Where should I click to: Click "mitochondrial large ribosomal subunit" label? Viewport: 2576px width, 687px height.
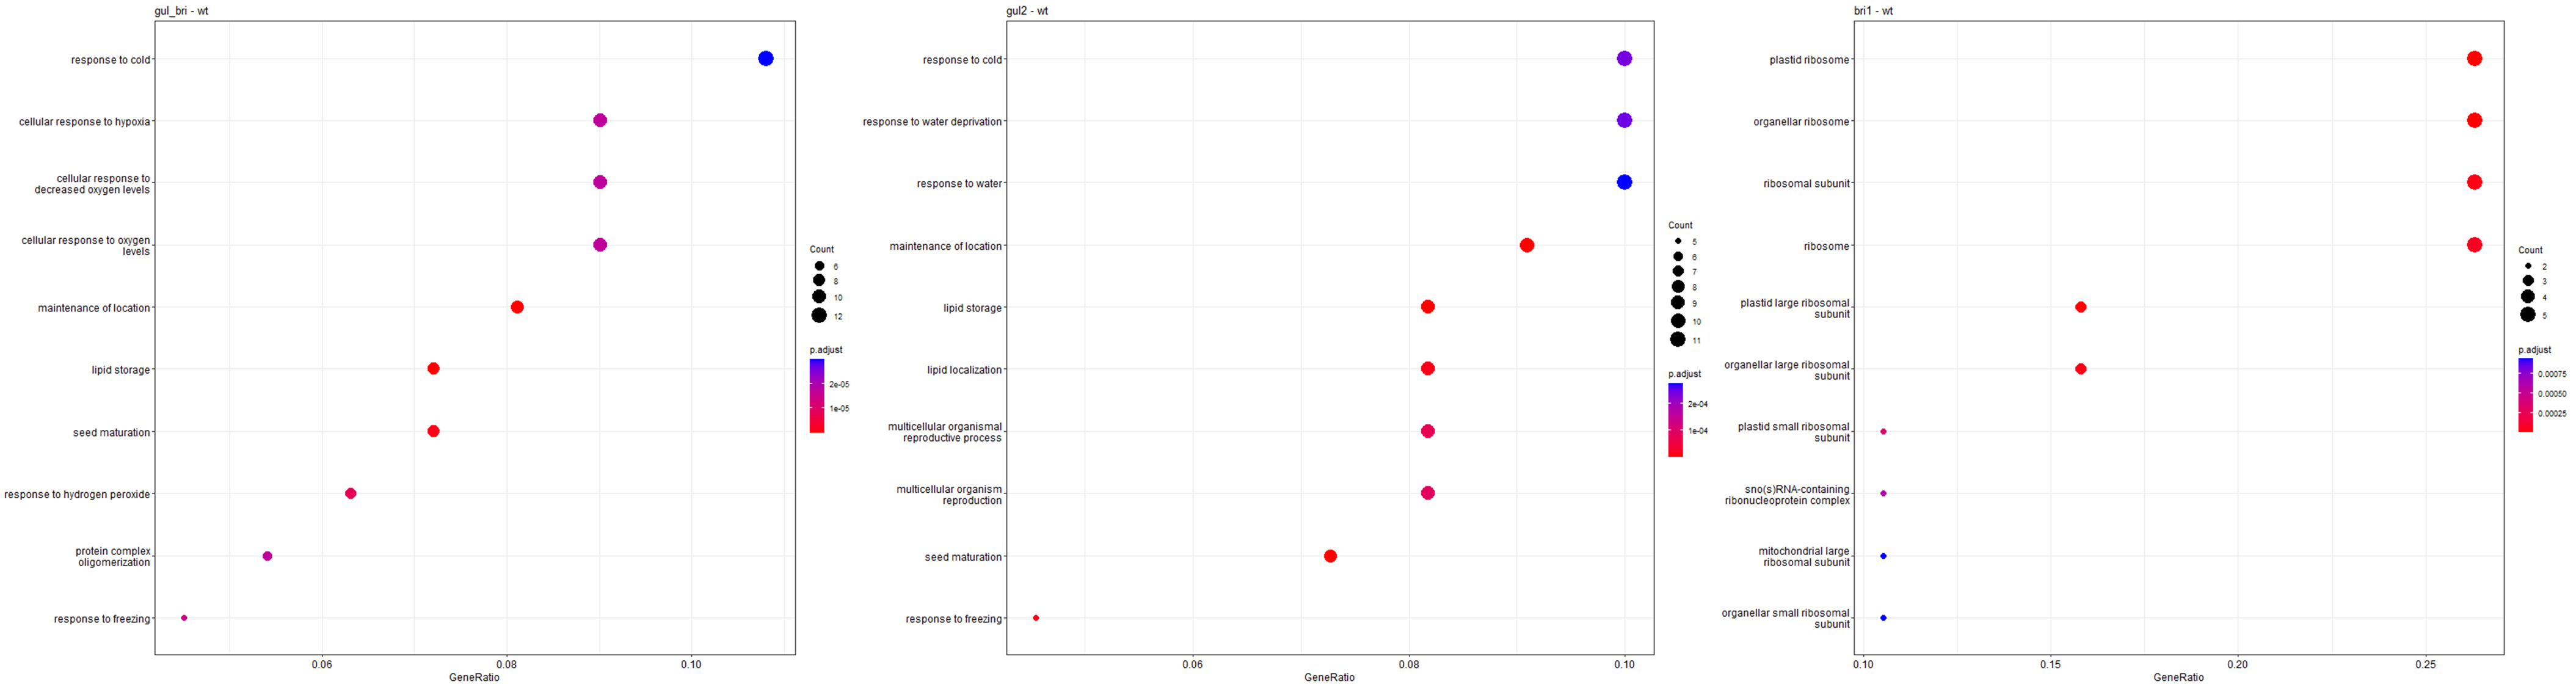point(1804,557)
